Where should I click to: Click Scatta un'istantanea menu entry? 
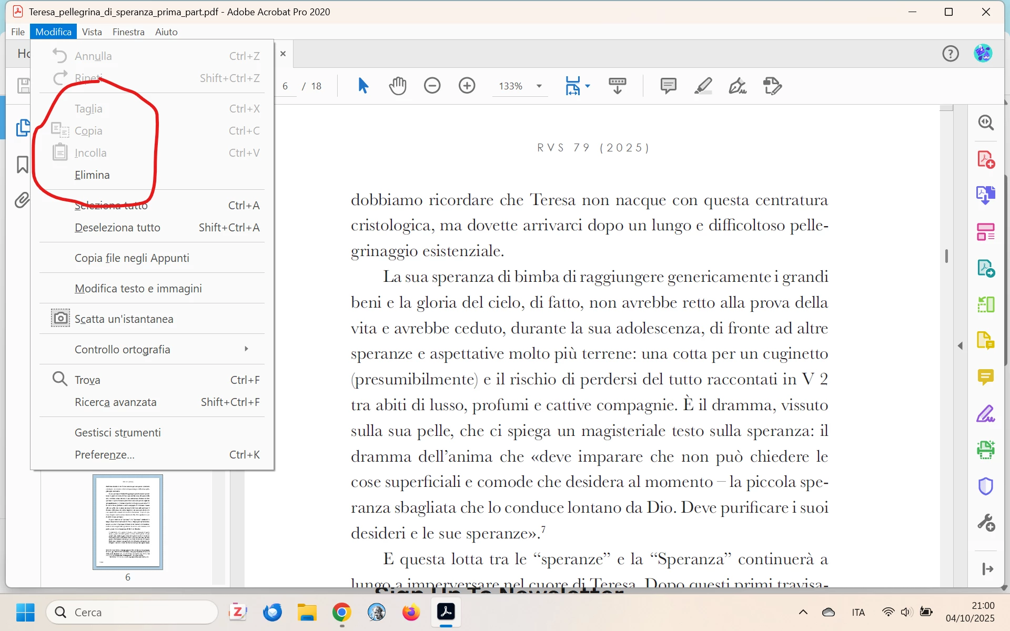pos(124,319)
